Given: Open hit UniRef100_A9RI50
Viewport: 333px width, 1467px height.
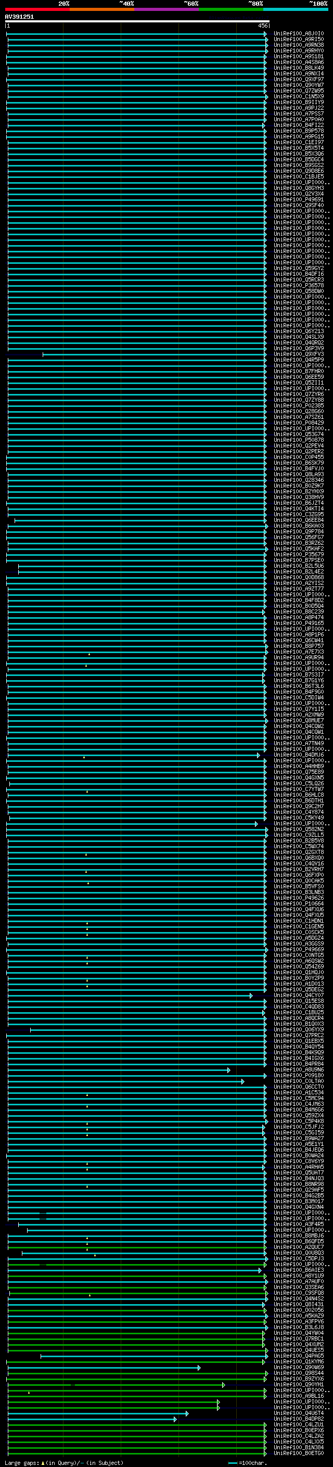Looking at the screenshot, I should point(299,40).
